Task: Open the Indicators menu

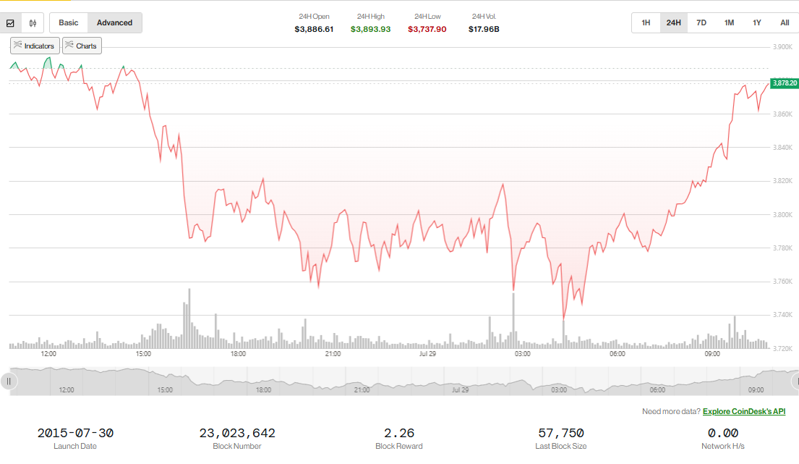Action: pos(35,46)
